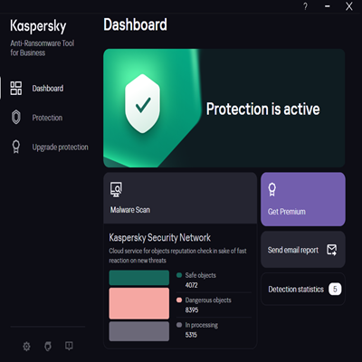Click Send email report
Viewport: 362px width, 362px height.
[x=303, y=250]
